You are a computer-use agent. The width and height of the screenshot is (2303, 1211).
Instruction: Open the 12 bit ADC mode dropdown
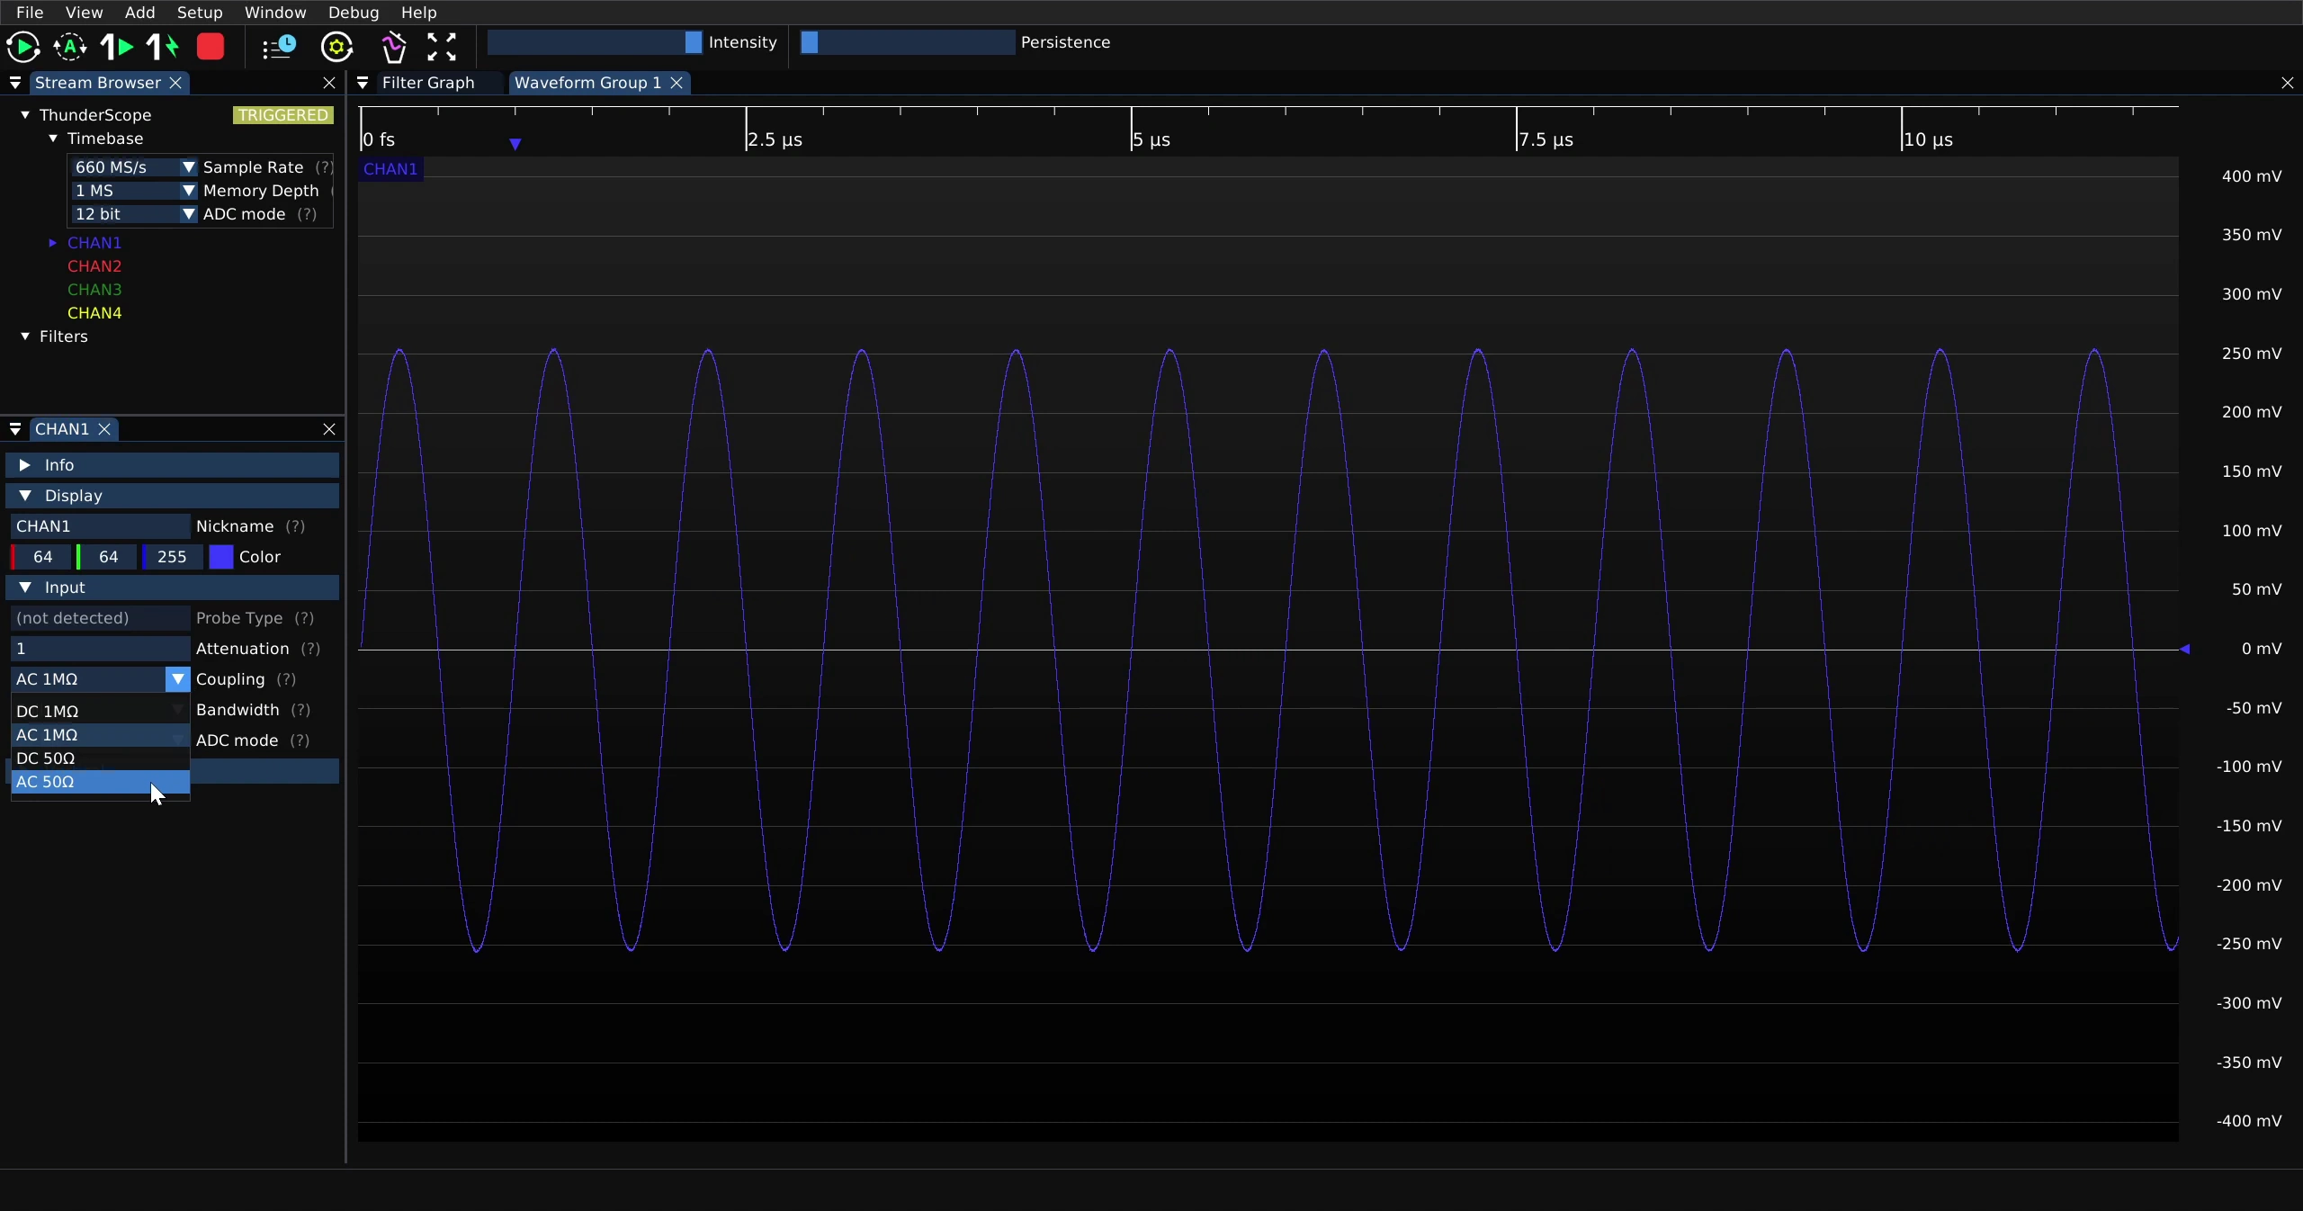click(134, 214)
